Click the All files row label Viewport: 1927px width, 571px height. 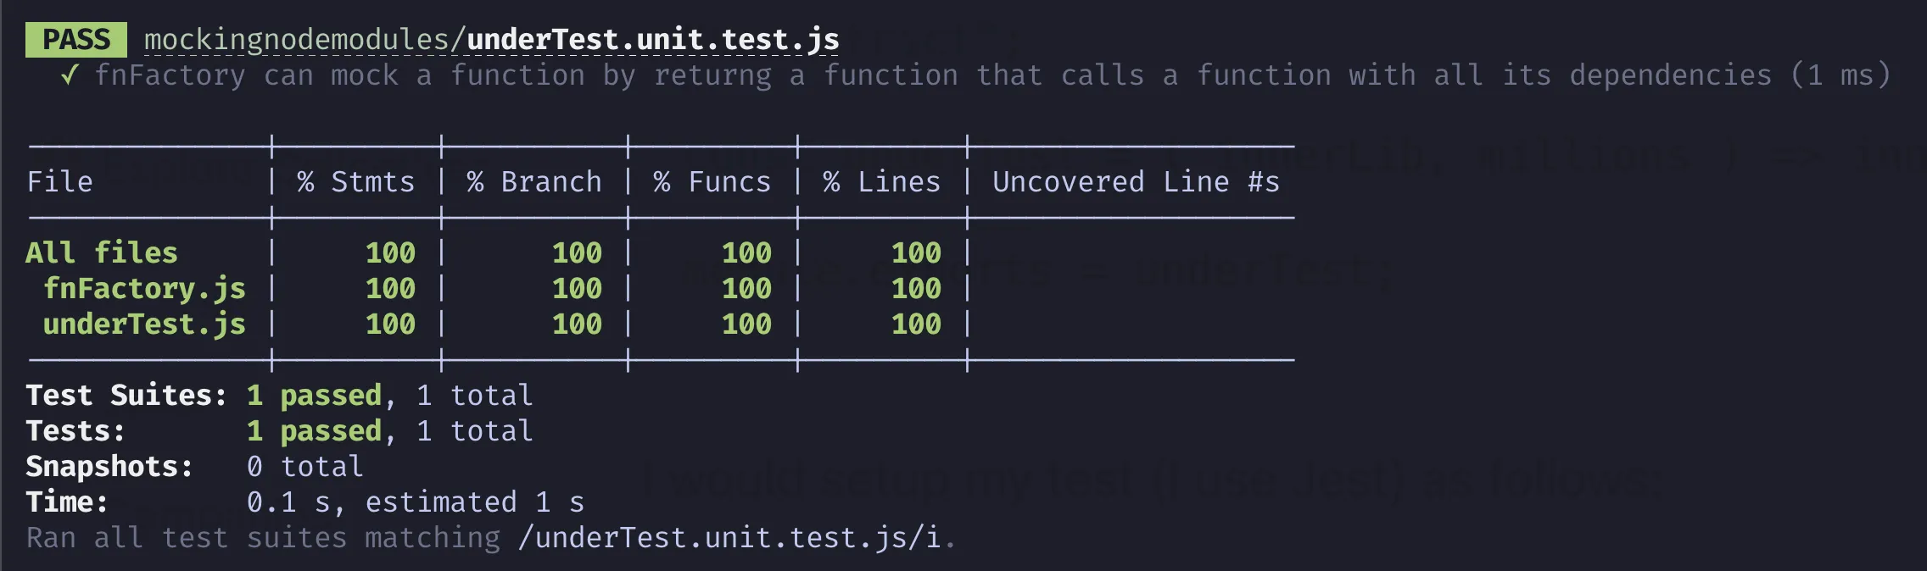click(x=102, y=253)
